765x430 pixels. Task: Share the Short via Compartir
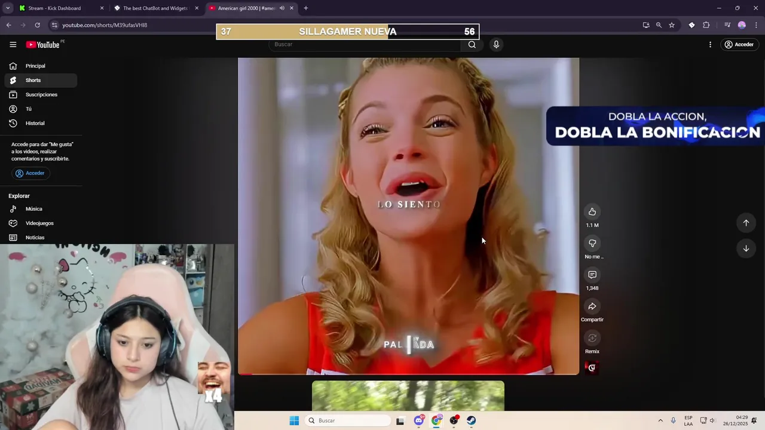[592, 306]
